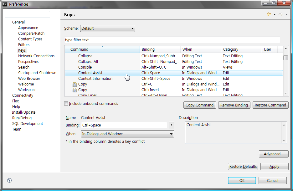Open Compare/Patch preferences
The height and width of the screenshot is (191, 293).
coord(31,34)
